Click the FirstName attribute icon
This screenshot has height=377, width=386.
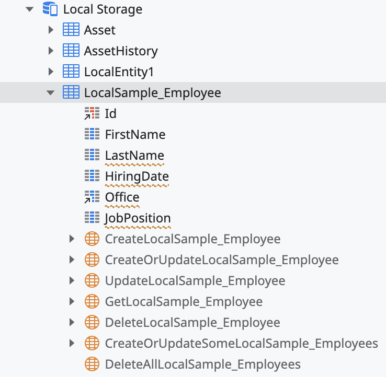(92, 134)
